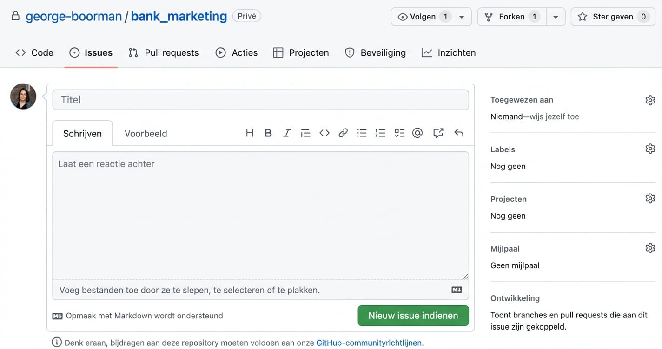Open the Toegewezen aan settings gear
Viewport: 662px width, 349px height.
pyautogui.click(x=650, y=100)
